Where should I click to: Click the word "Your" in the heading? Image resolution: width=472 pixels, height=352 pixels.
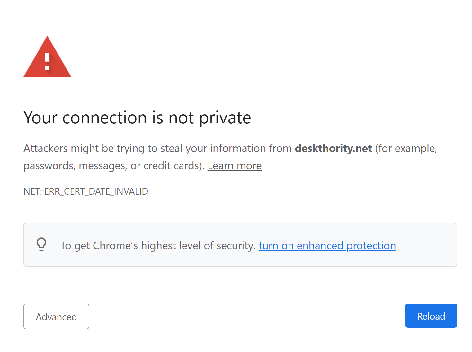click(x=40, y=118)
